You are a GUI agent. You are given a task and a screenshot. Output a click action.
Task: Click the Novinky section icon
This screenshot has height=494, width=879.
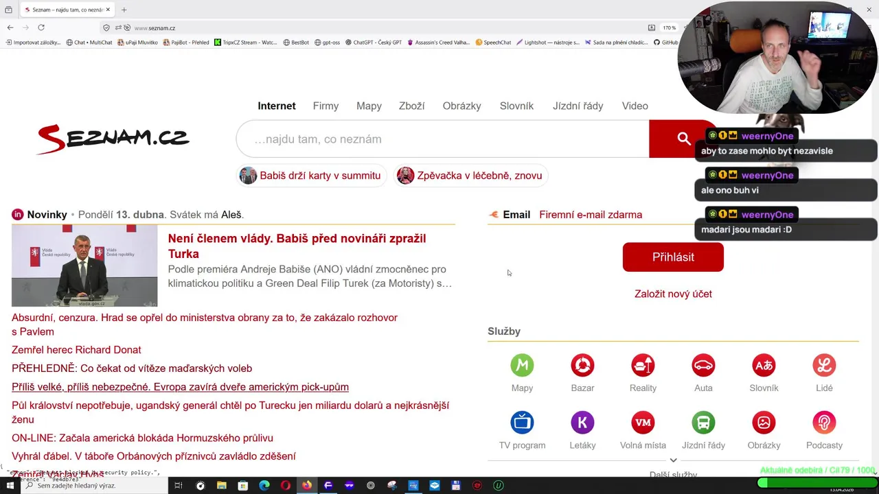17,215
